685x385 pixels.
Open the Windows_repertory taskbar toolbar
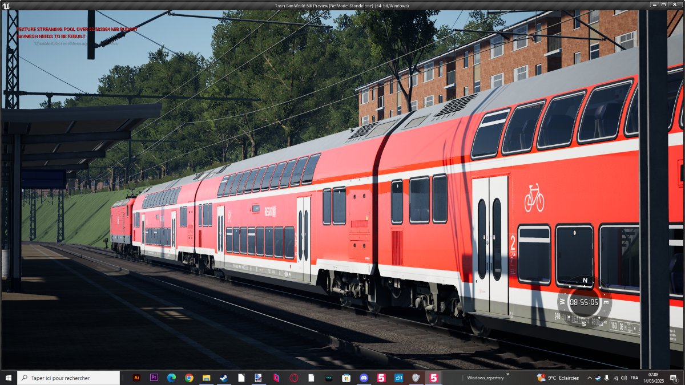coord(485,378)
